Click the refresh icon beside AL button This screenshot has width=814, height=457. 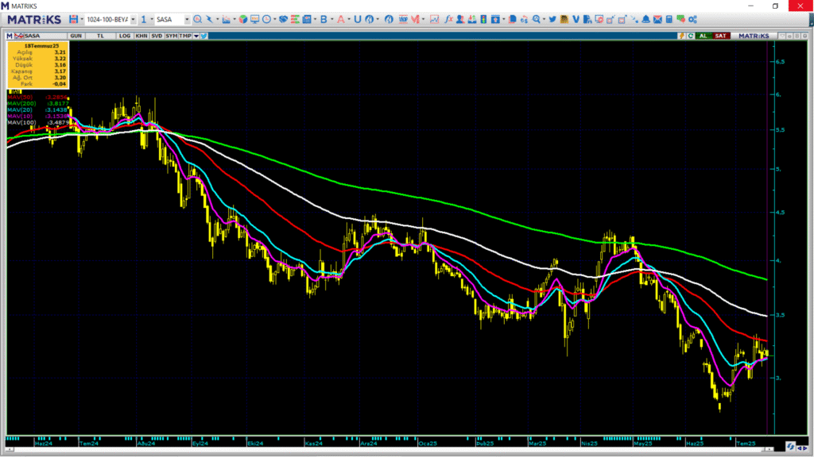point(692,36)
